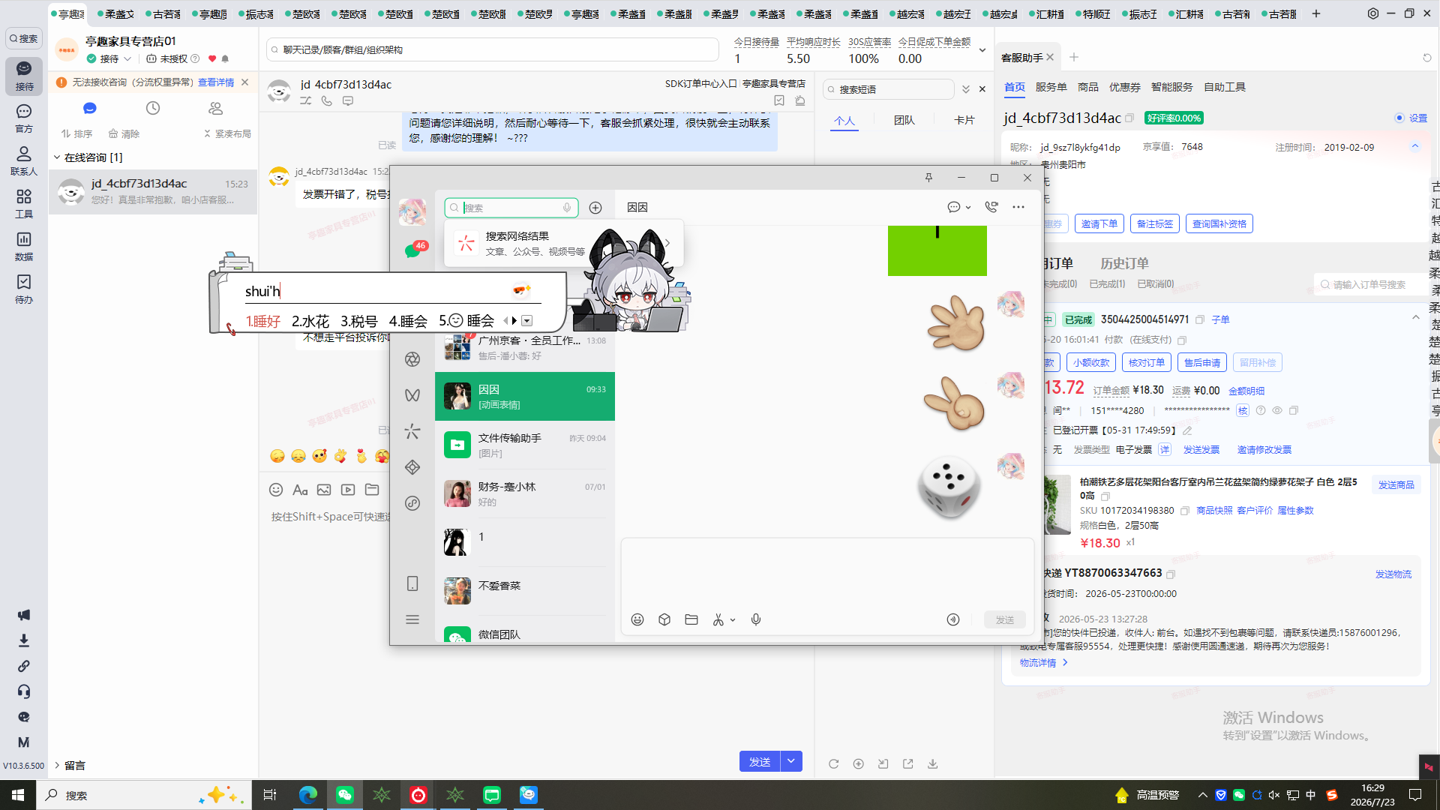Click the headset icon in JD left sidebar

24,691
